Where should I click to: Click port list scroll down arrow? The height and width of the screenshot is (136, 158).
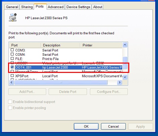pos(125,77)
